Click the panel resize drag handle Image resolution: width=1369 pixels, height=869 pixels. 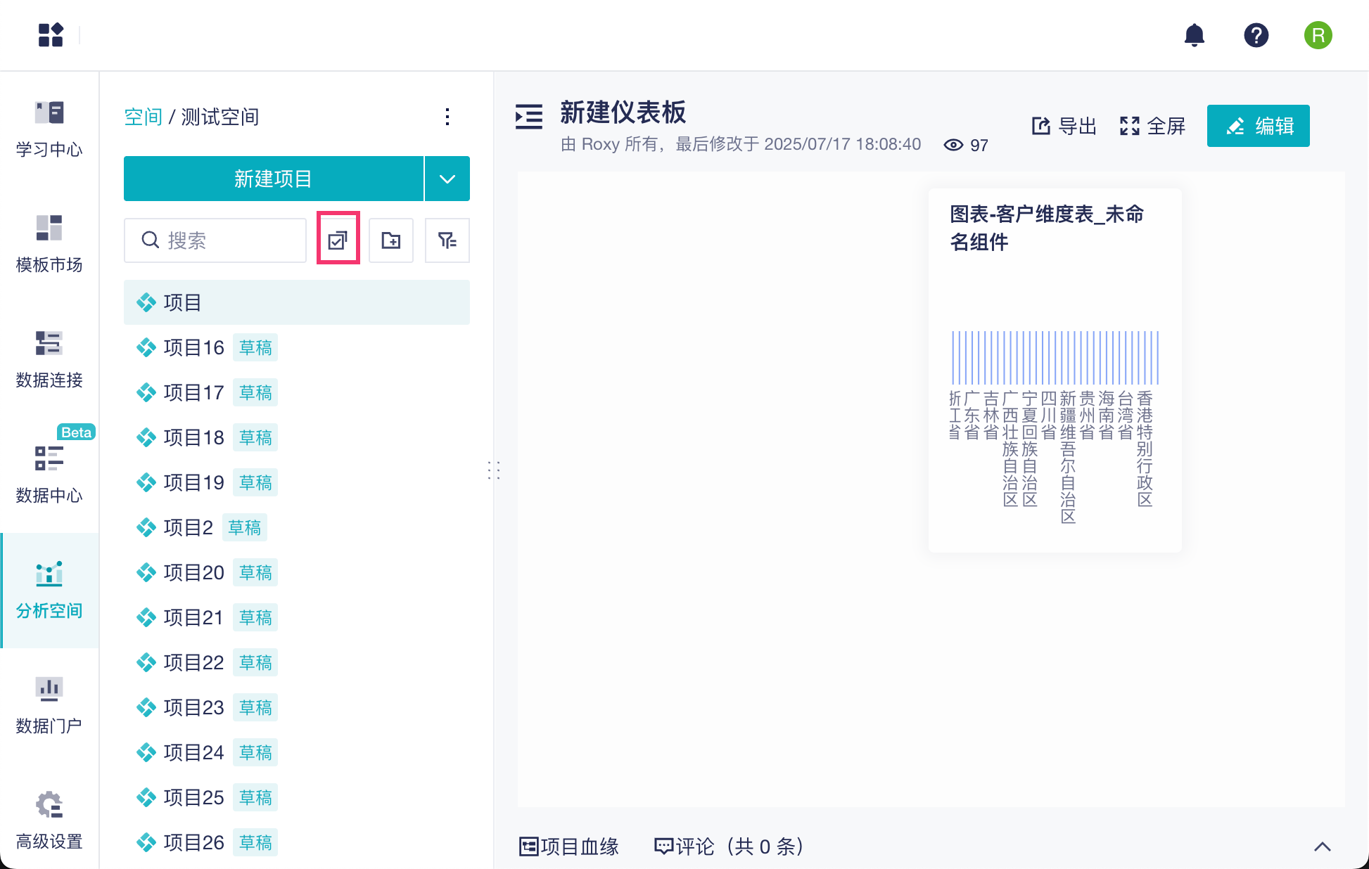click(494, 470)
